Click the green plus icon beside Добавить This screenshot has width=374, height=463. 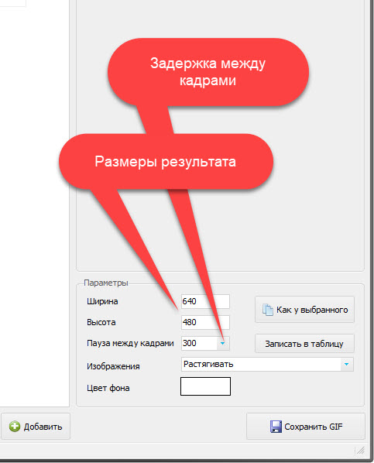point(15,427)
